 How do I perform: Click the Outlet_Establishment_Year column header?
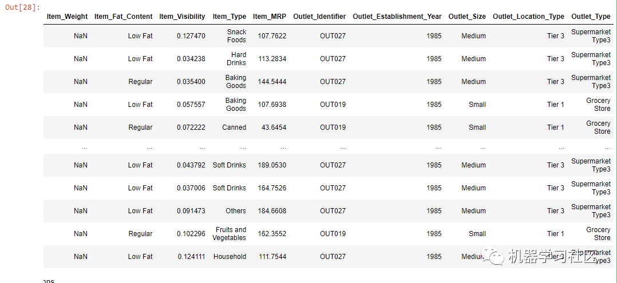coord(397,17)
